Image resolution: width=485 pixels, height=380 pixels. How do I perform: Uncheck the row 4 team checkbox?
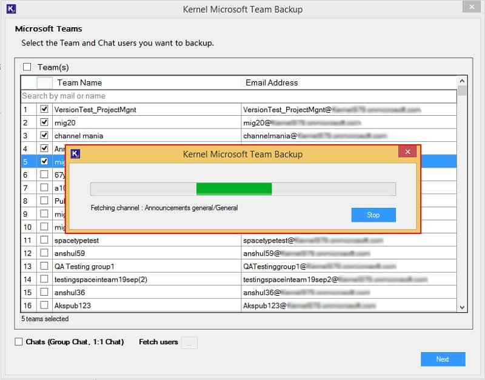(x=44, y=148)
